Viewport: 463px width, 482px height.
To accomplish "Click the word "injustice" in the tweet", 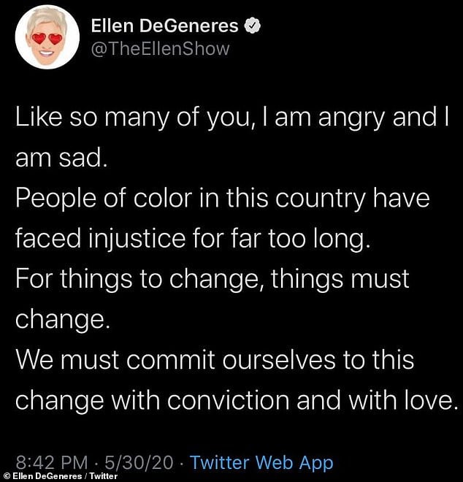I will tap(137, 239).
